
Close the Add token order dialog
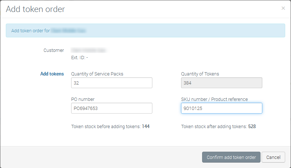[x=283, y=8]
